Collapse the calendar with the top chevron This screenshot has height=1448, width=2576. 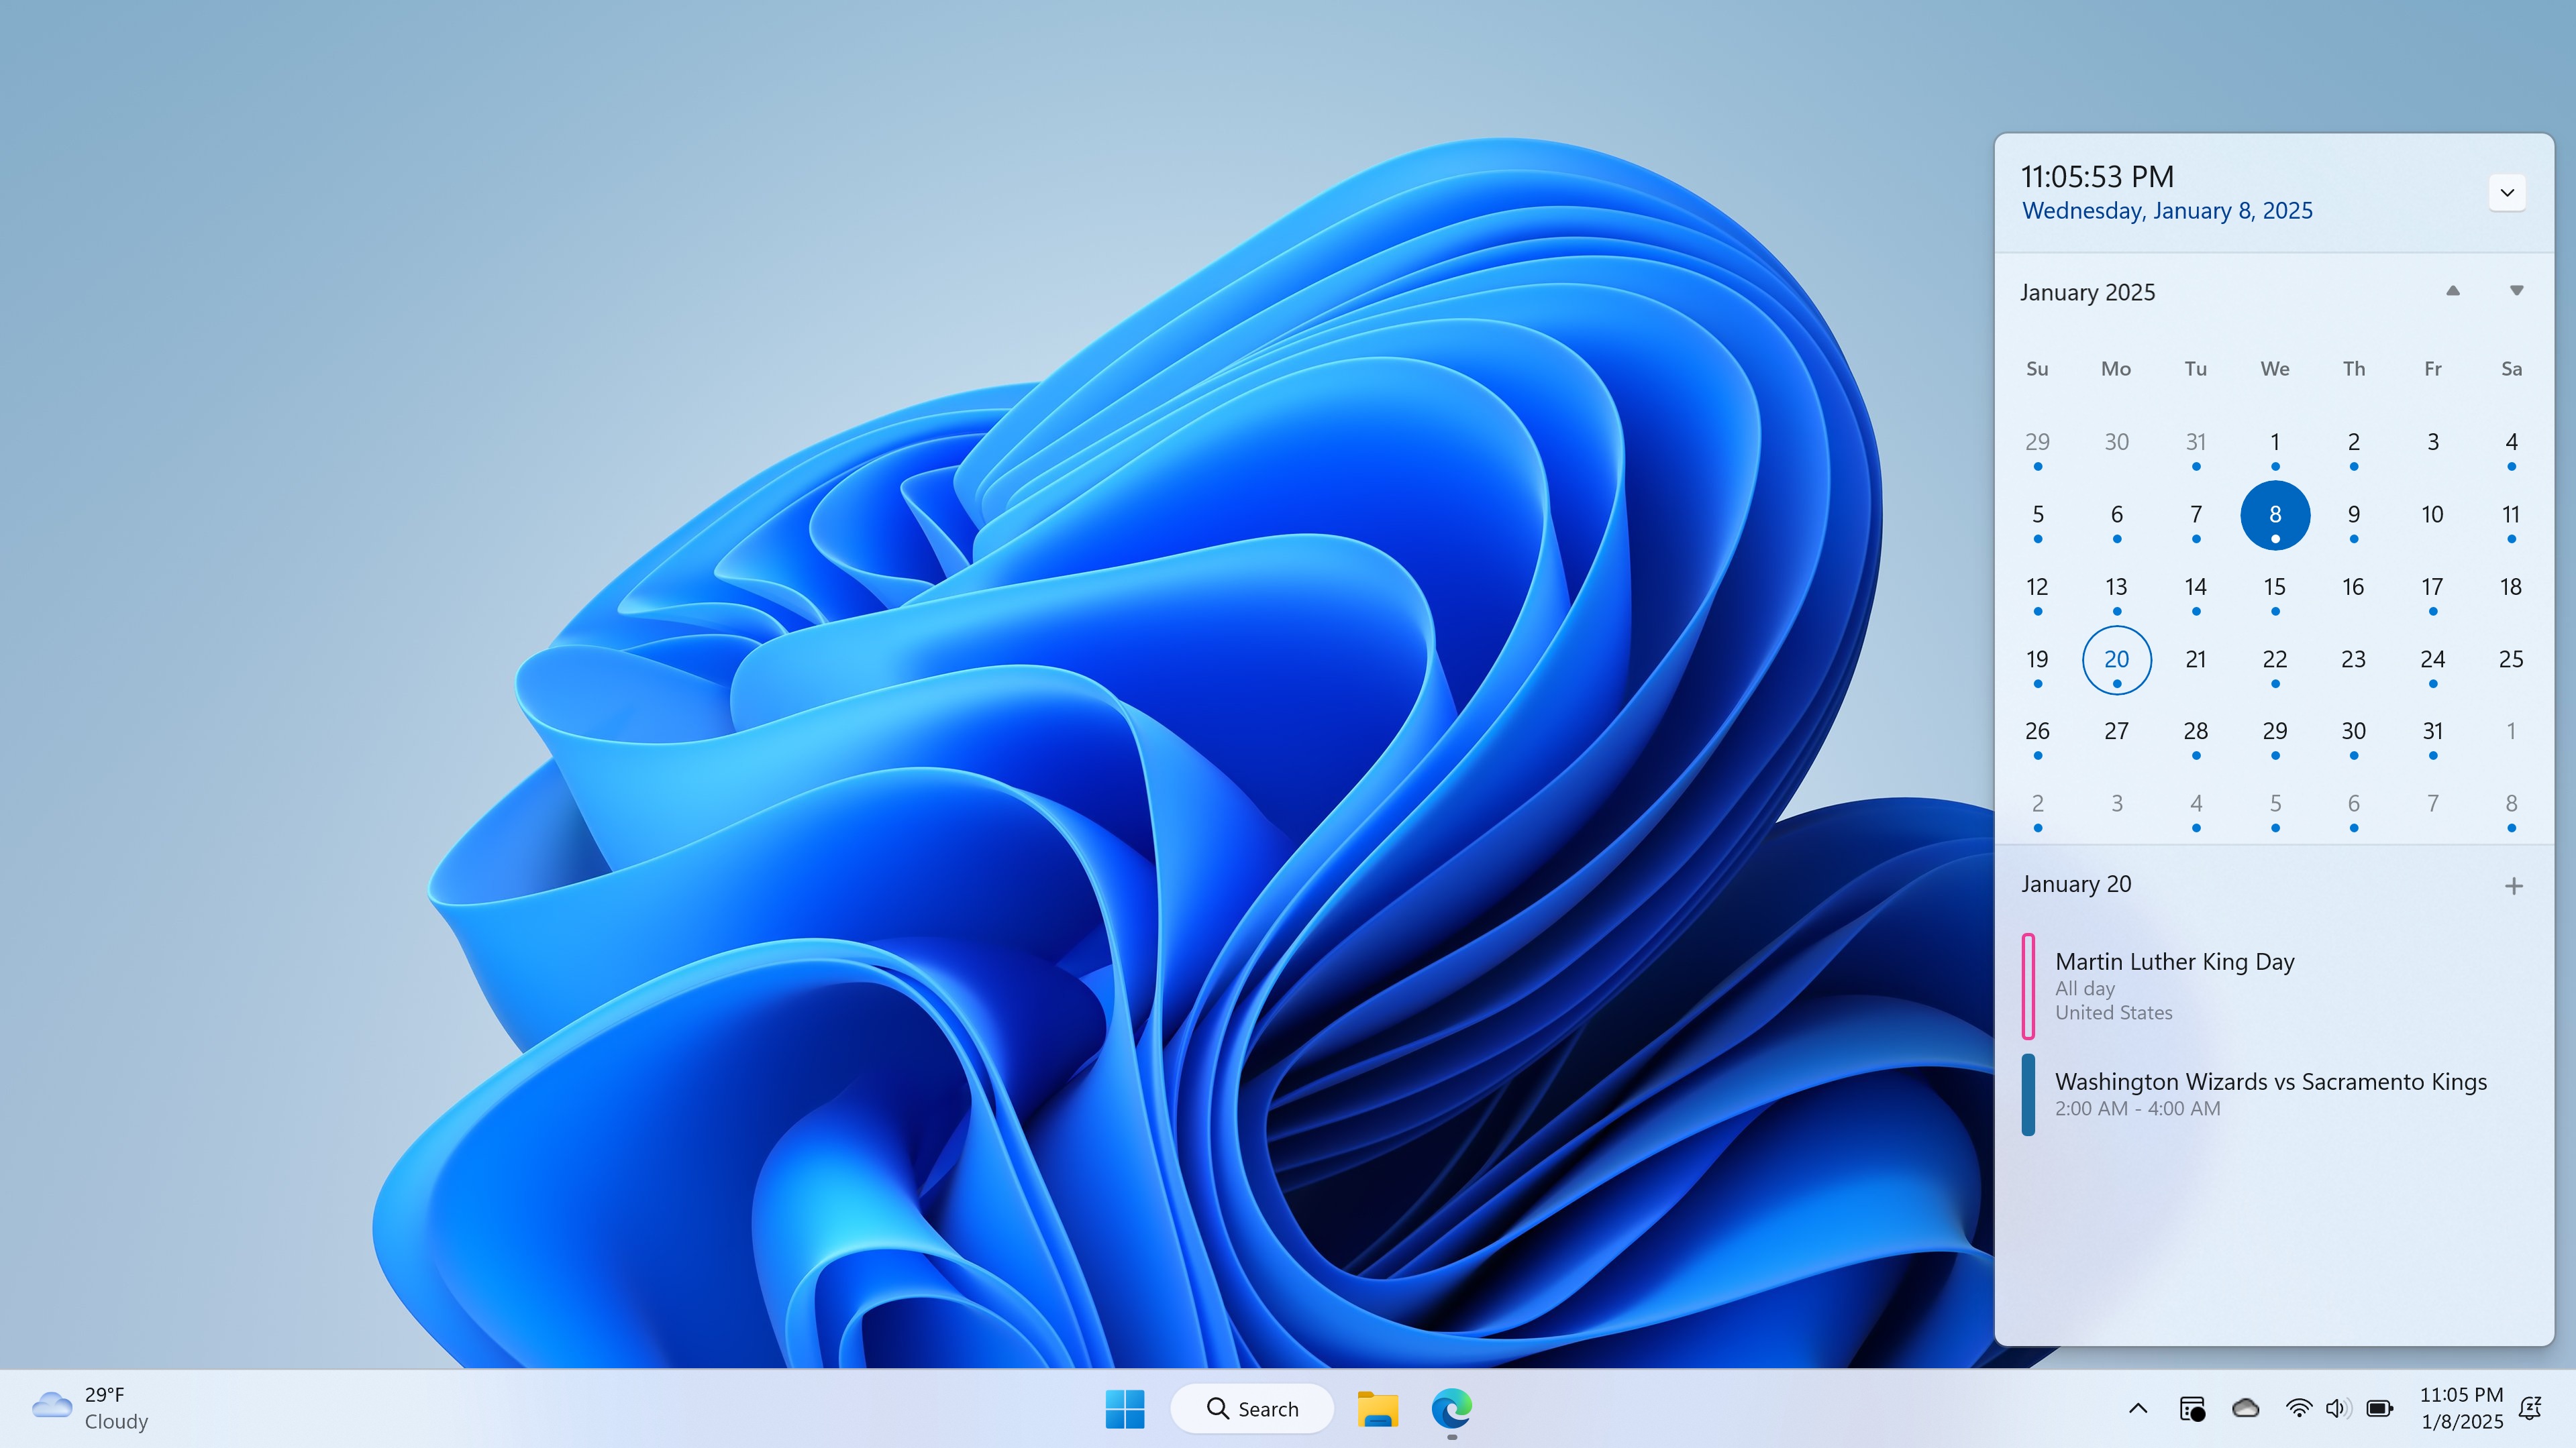pos(2507,193)
